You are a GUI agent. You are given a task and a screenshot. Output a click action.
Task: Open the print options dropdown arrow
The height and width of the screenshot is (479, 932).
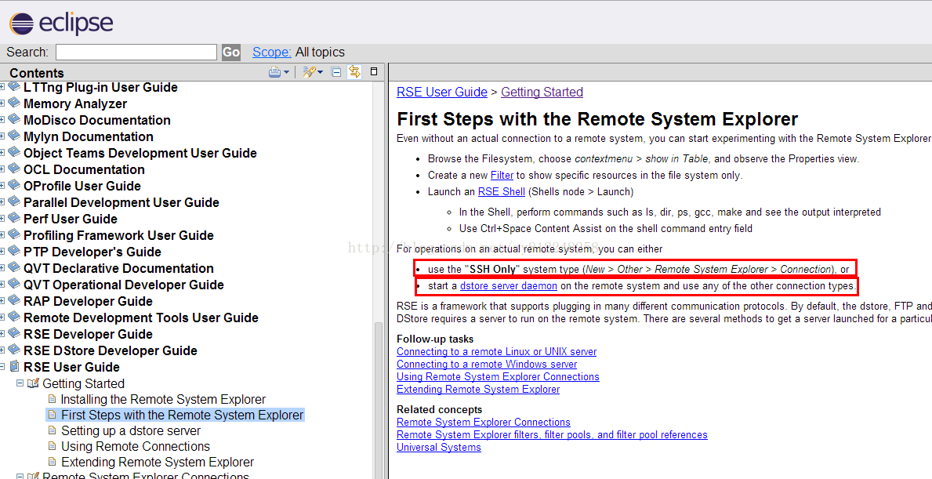pos(286,72)
